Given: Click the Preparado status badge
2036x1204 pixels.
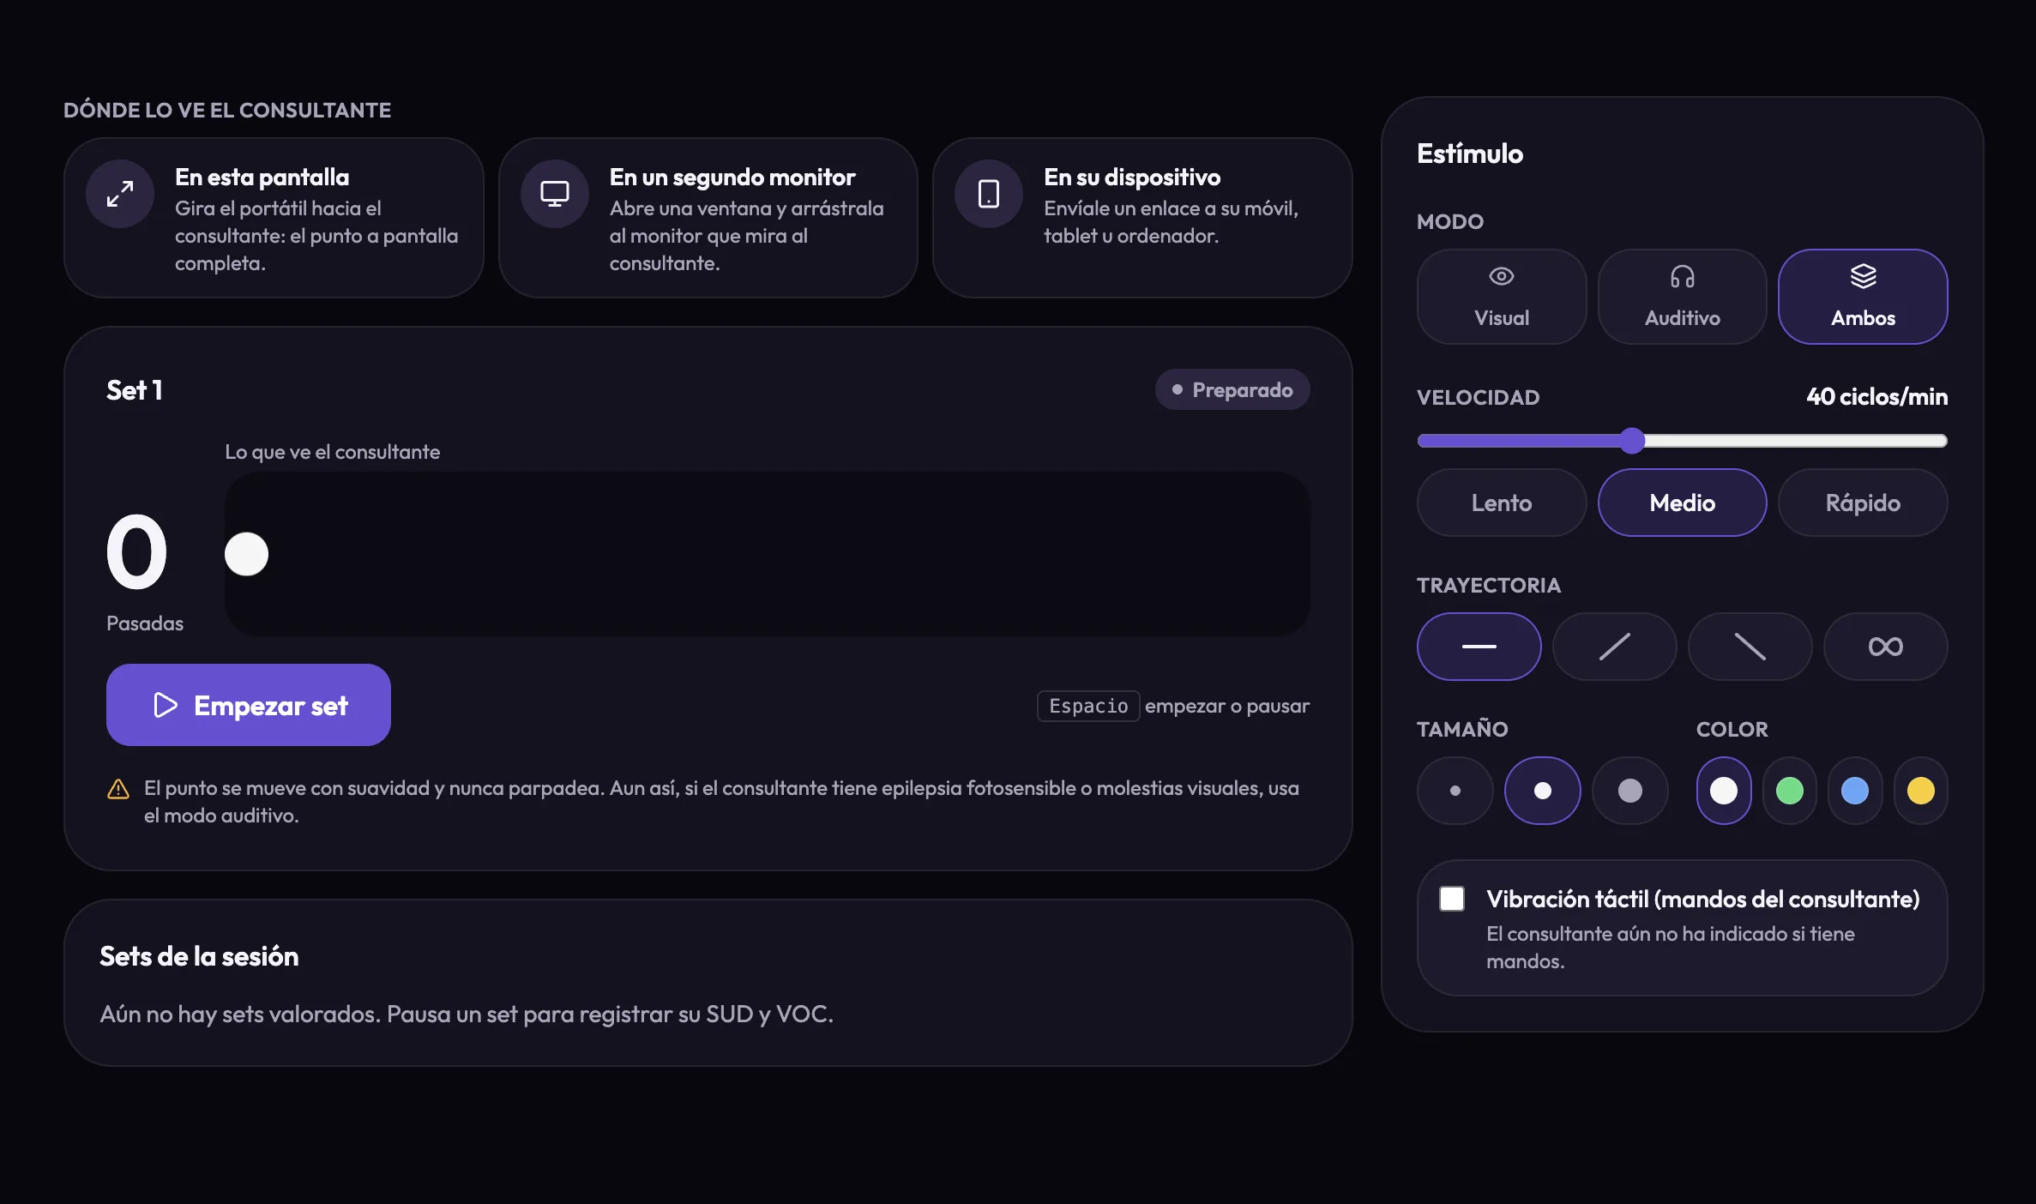Looking at the screenshot, I should coord(1232,390).
